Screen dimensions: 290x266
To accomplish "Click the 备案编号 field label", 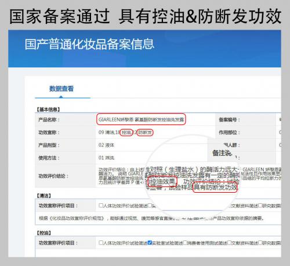I will click(229, 120).
